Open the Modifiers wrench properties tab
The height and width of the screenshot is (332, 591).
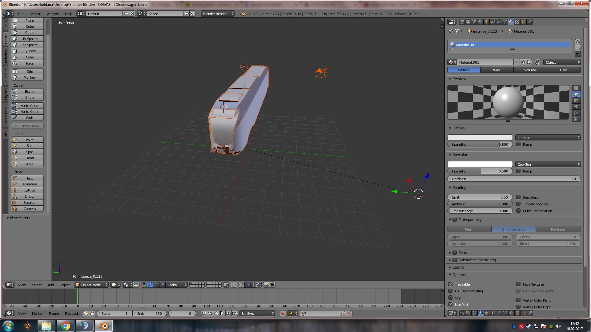click(499, 22)
